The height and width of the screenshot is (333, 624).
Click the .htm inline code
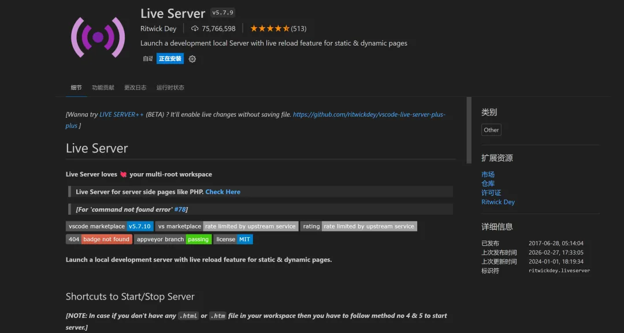218,316
